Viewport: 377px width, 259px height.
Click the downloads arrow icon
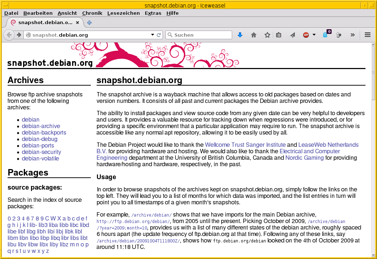[x=240, y=35]
